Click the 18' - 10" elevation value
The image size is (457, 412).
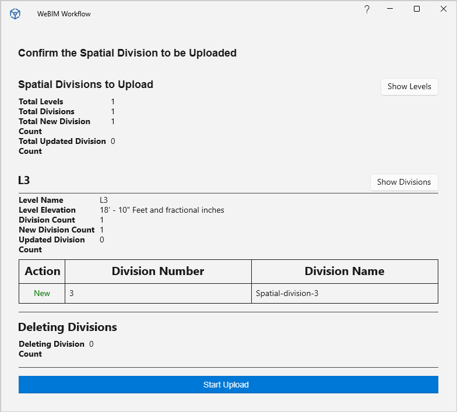pyautogui.click(x=162, y=210)
